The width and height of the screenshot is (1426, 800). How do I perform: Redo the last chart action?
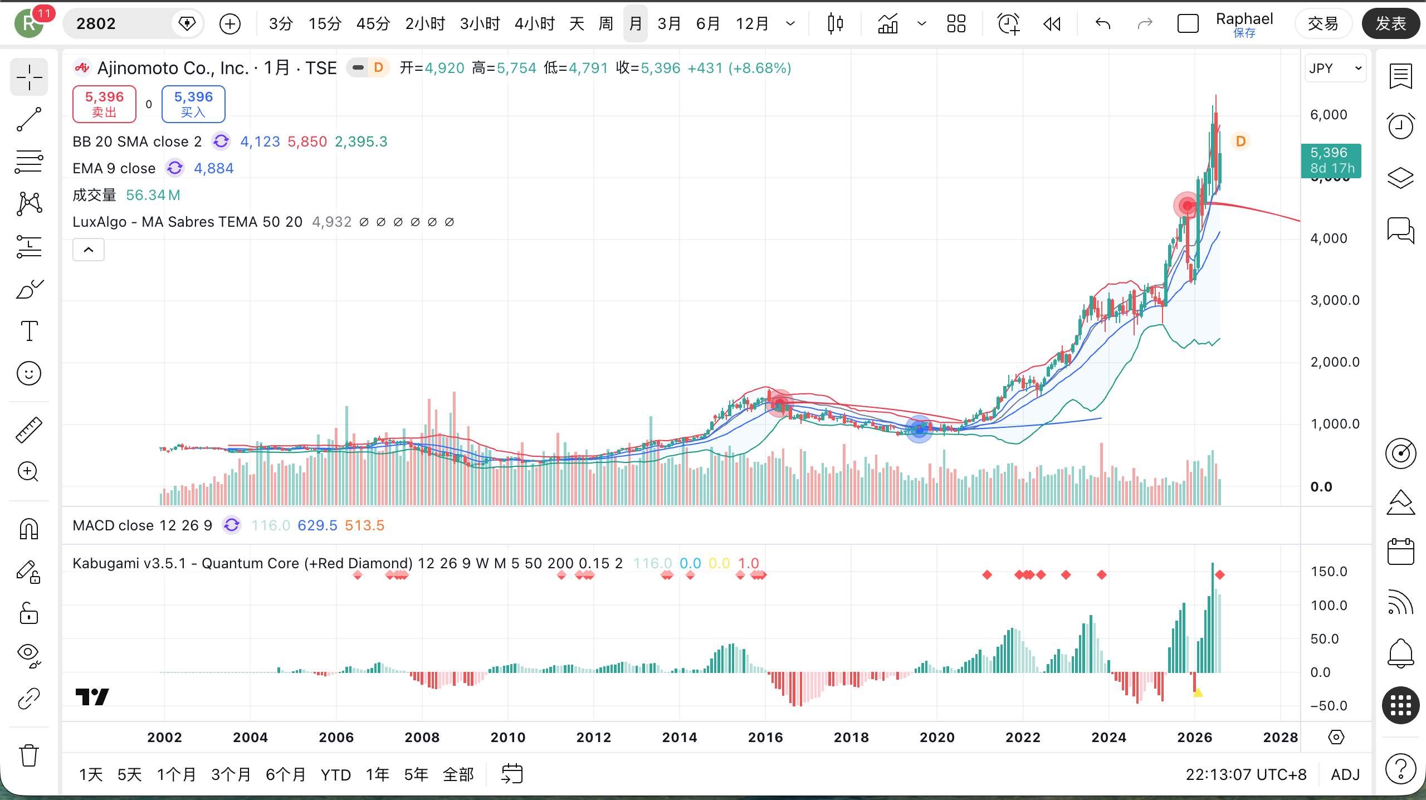pyautogui.click(x=1145, y=24)
